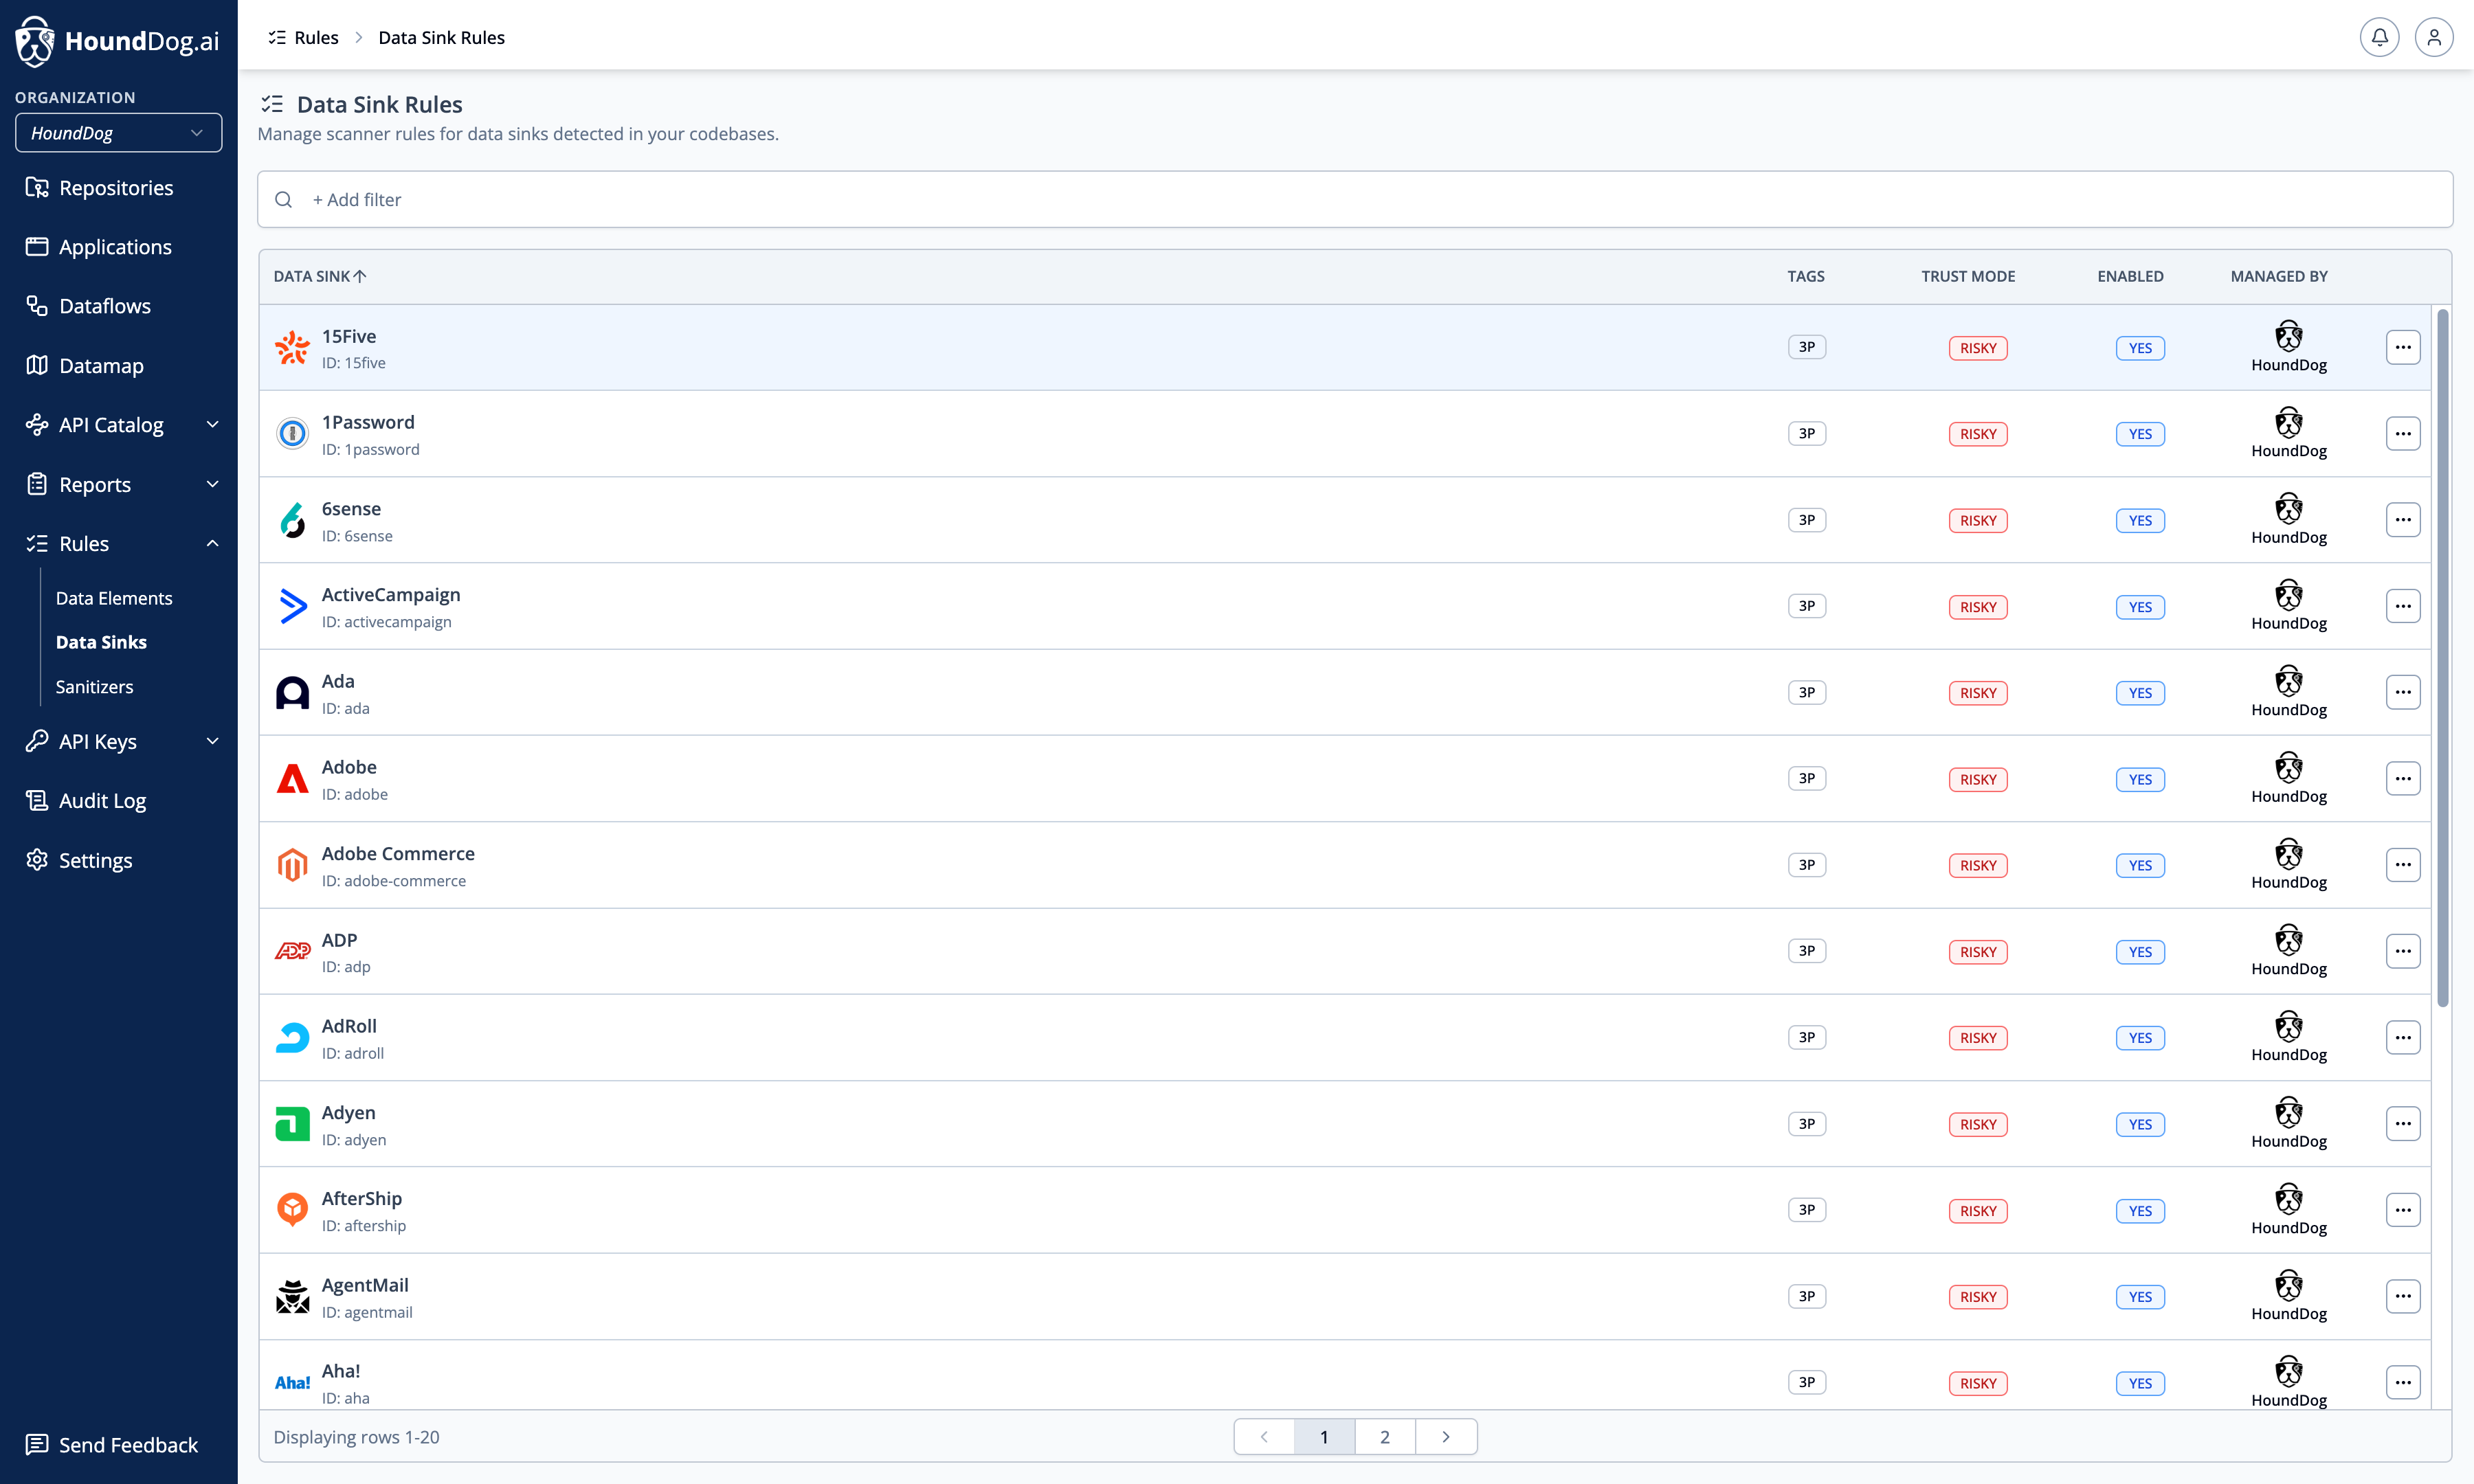
Task: Open the HoundDog organization dropdown
Action: pos(118,133)
